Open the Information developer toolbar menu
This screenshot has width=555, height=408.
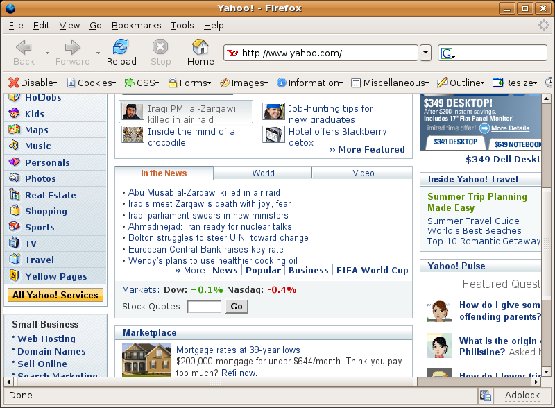(309, 83)
